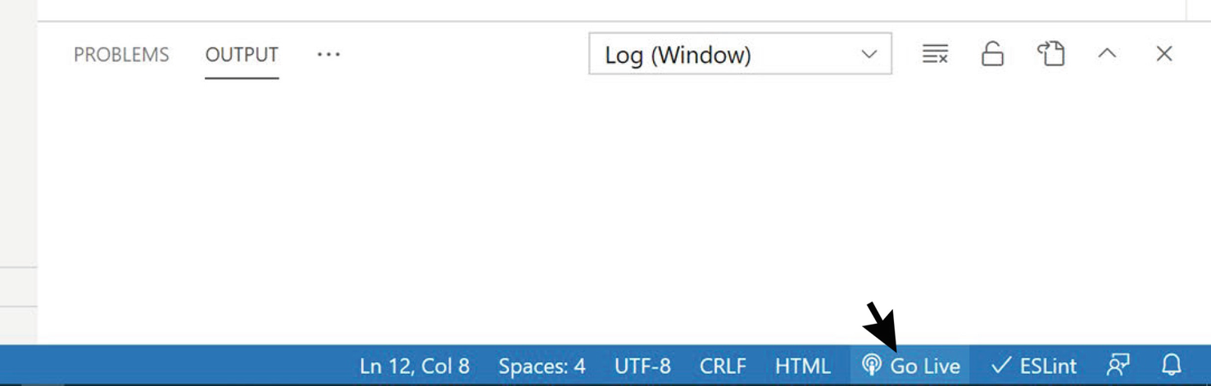Change the CRLF end-of-line sequence
This screenshot has width=1211, height=386.
[x=723, y=366]
